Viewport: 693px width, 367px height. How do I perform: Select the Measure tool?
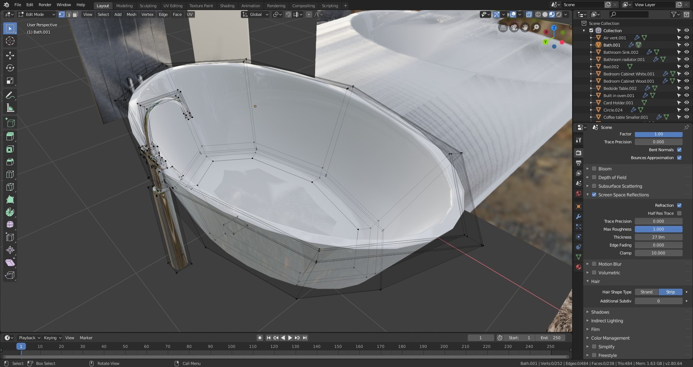[10, 108]
